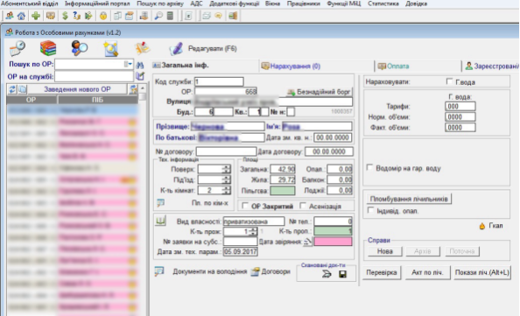
Task: Increase the К-ть кімнат spinner value
Action: pos(227,188)
